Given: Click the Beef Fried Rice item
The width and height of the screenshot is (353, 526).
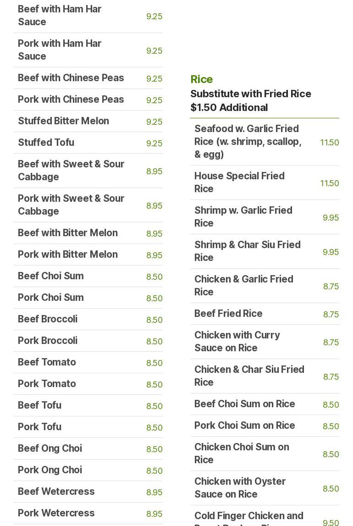Looking at the screenshot, I should pos(228,314).
